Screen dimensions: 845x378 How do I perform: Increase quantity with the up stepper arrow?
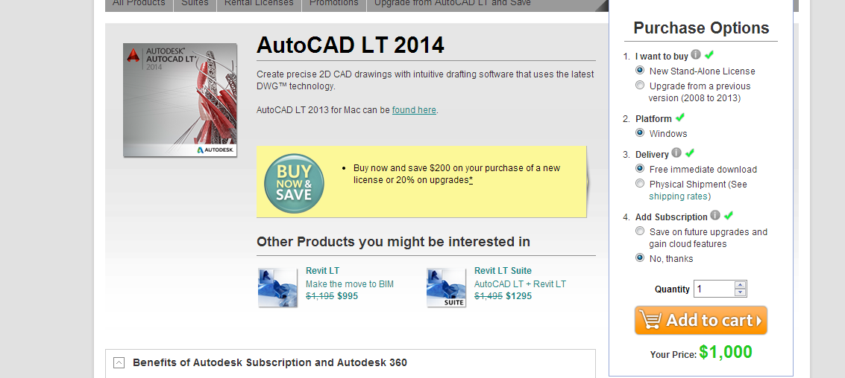[x=741, y=285]
